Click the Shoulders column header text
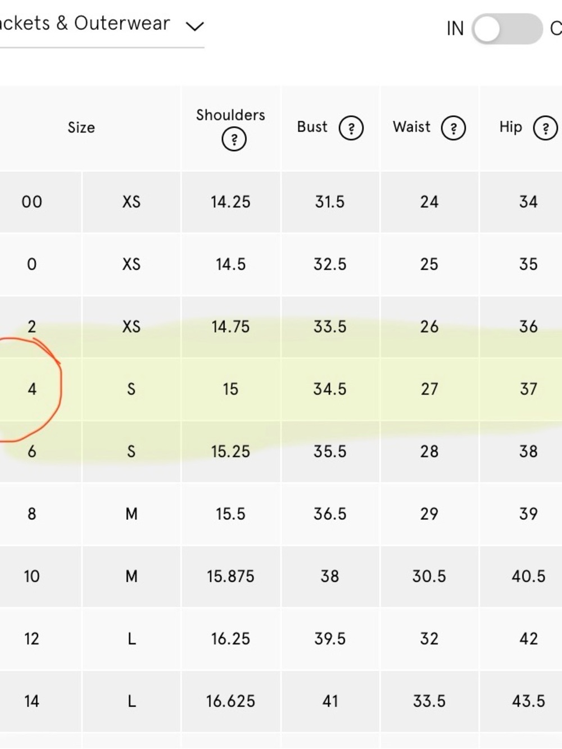This screenshot has width=562, height=749. point(230,115)
